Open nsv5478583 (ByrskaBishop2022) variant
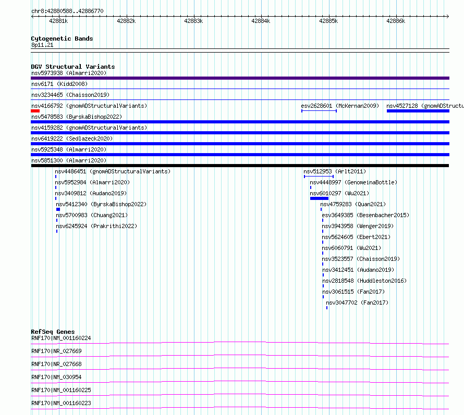The image size is (464, 415). click(x=77, y=117)
